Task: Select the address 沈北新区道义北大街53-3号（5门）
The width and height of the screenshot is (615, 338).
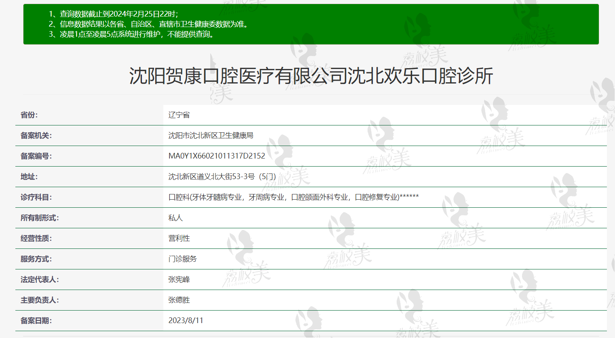Action: (x=222, y=177)
